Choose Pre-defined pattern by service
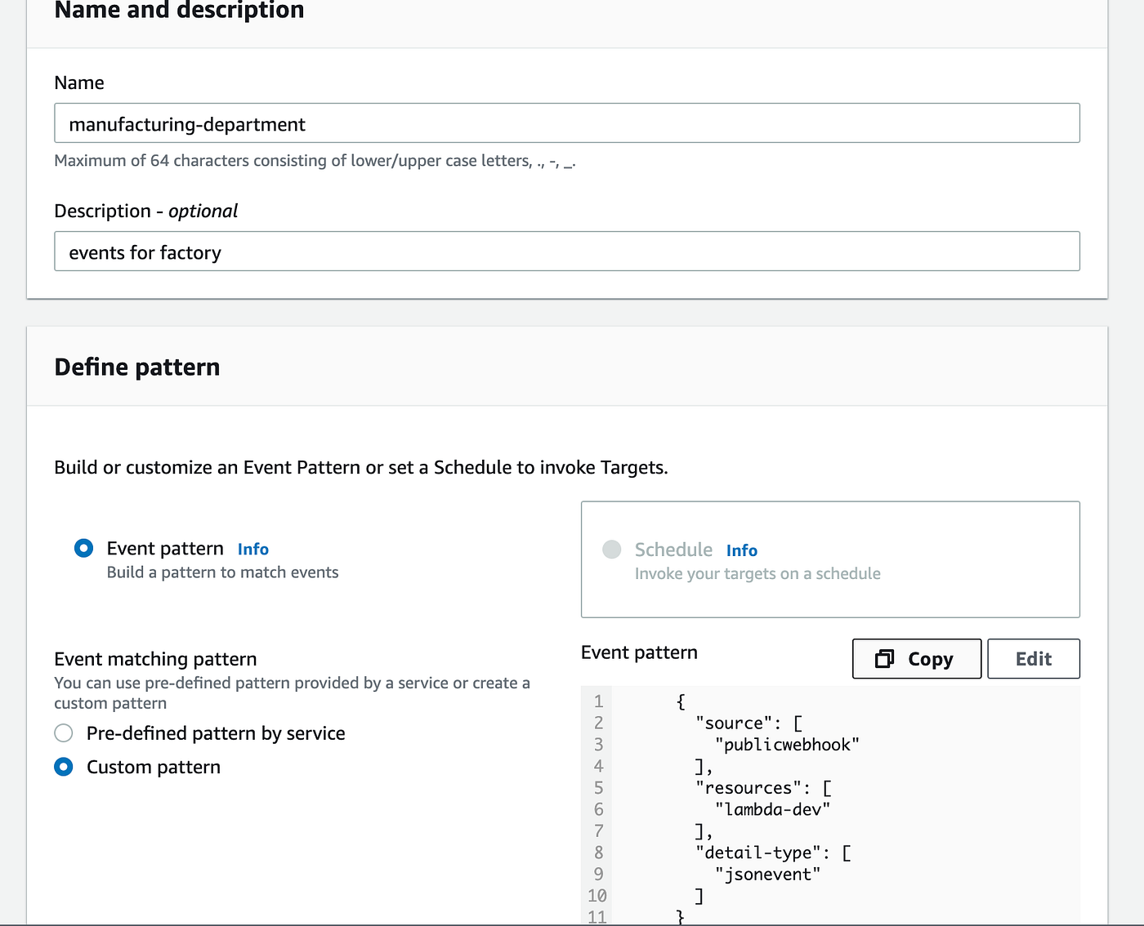This screenshot has width=1144, height=926. click(x=64, y=732)
